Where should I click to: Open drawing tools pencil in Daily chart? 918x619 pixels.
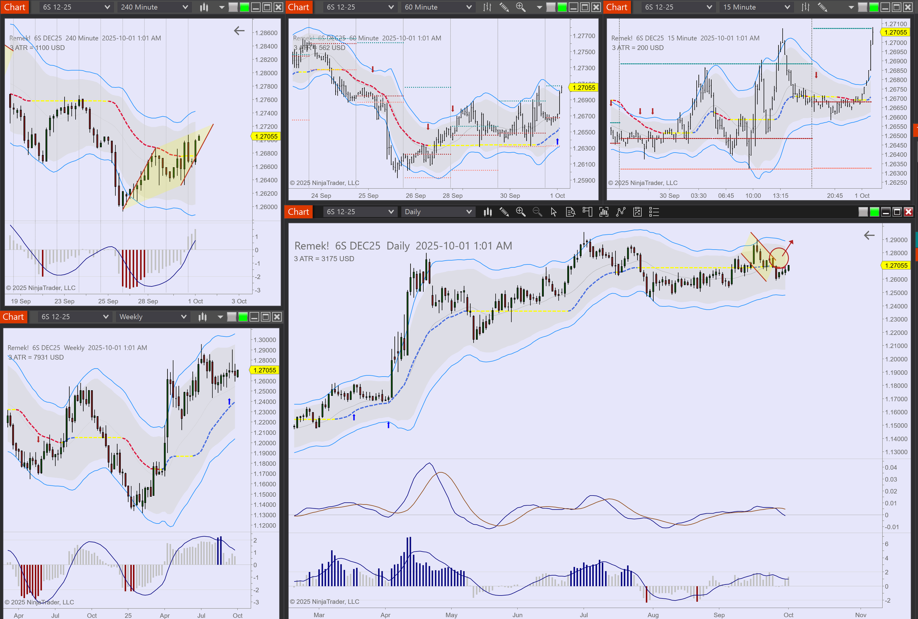[504, 212]
